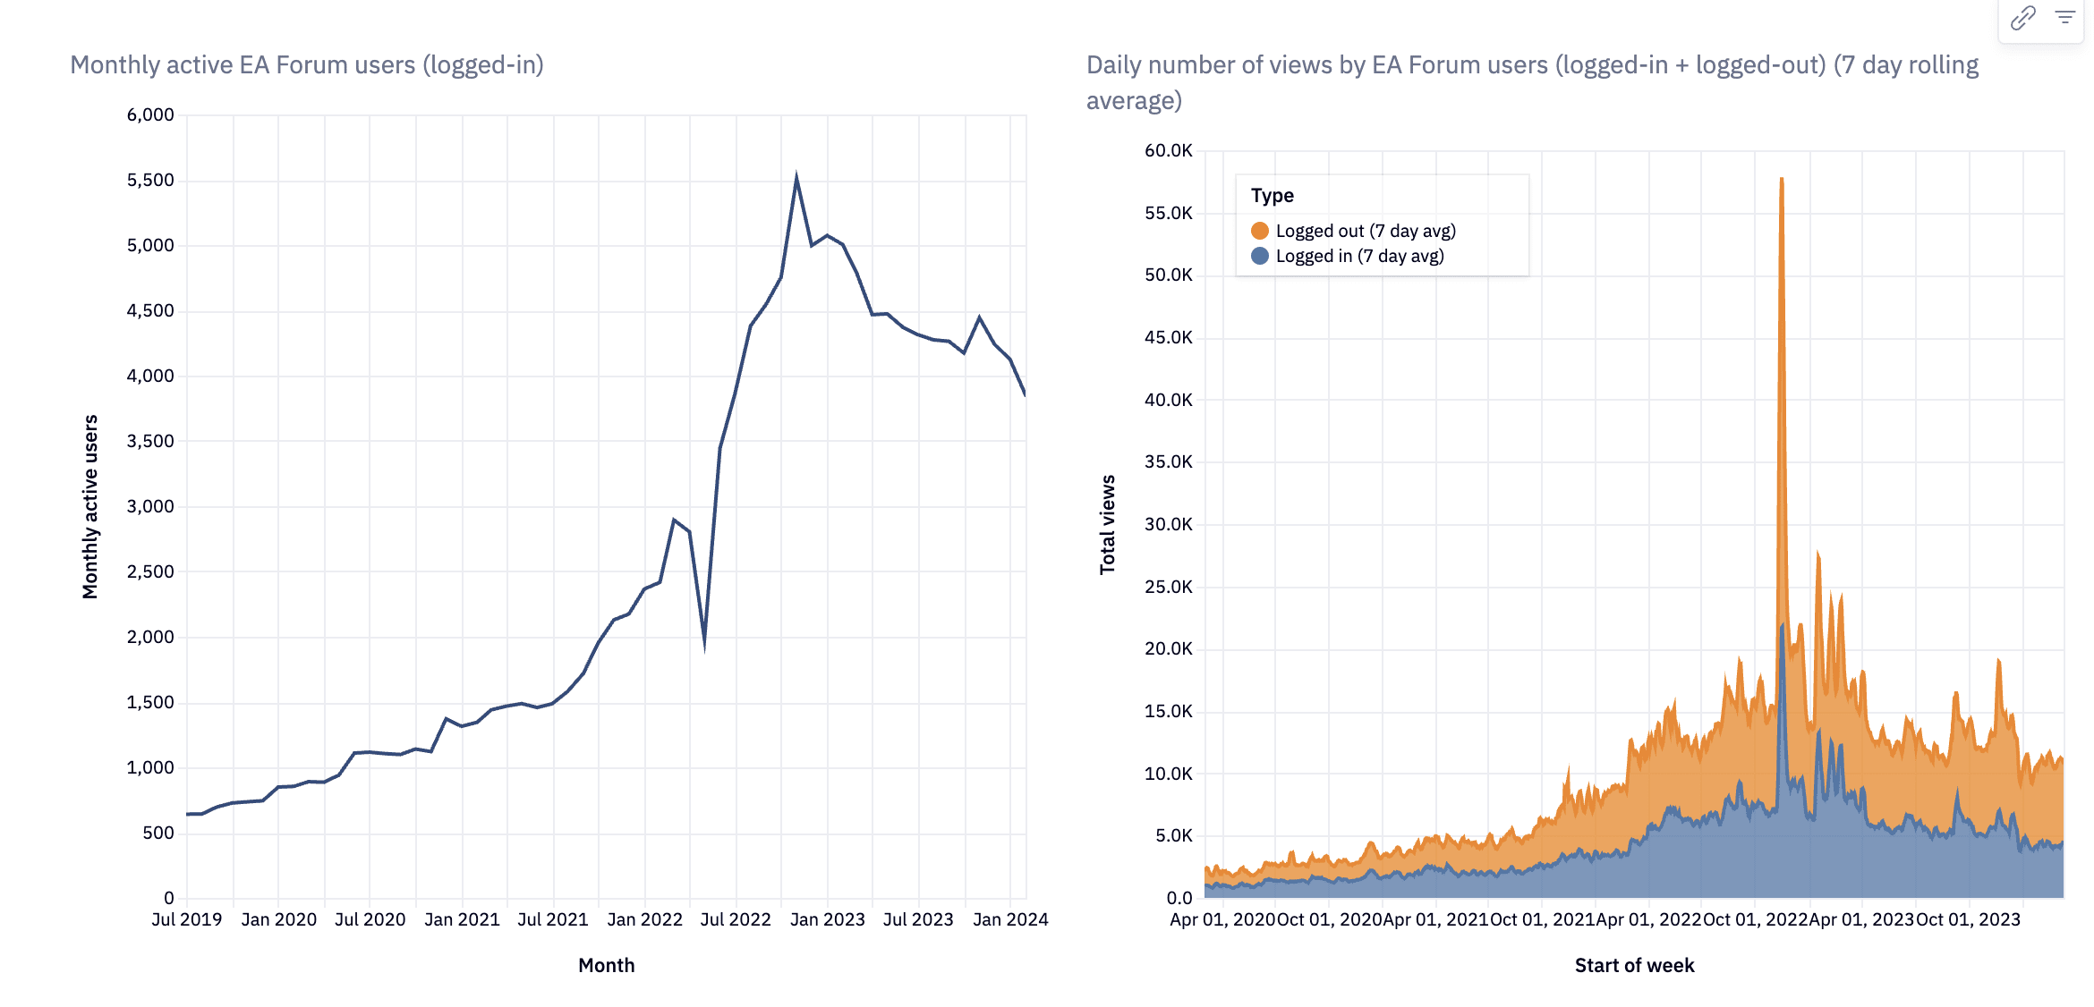Click the orange Logged out legend dot

[1259, 231]
